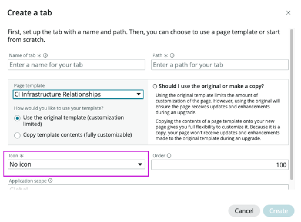Open the CI Infrastructure Relationships template dropdown

78,94
